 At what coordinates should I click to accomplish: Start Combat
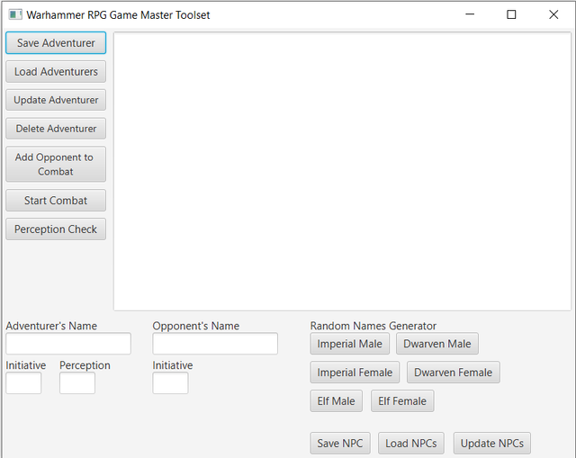tap(56, 201)
